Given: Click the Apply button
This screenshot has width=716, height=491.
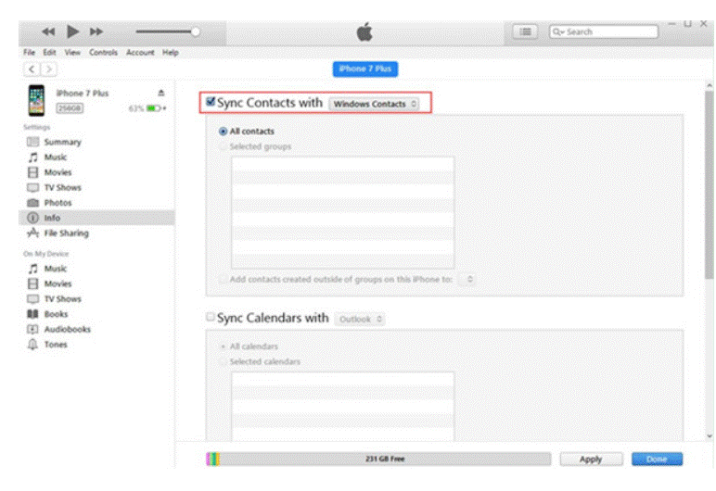Looking at the screenshot, I should click(x=592, y=460).
